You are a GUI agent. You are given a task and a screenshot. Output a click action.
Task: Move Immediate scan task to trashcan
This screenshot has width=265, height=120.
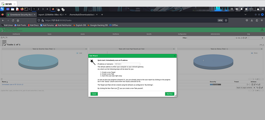pos(252,84)
